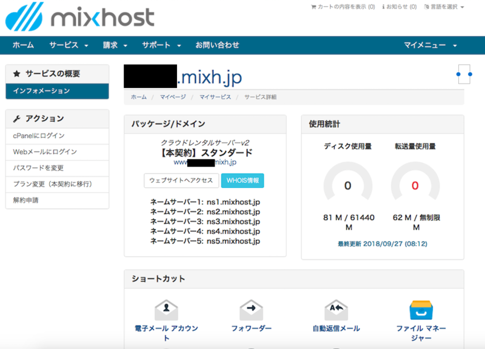Click ファイル マネージャー label link
Screen dimensions: 485x349
click(x=421, y=333)
